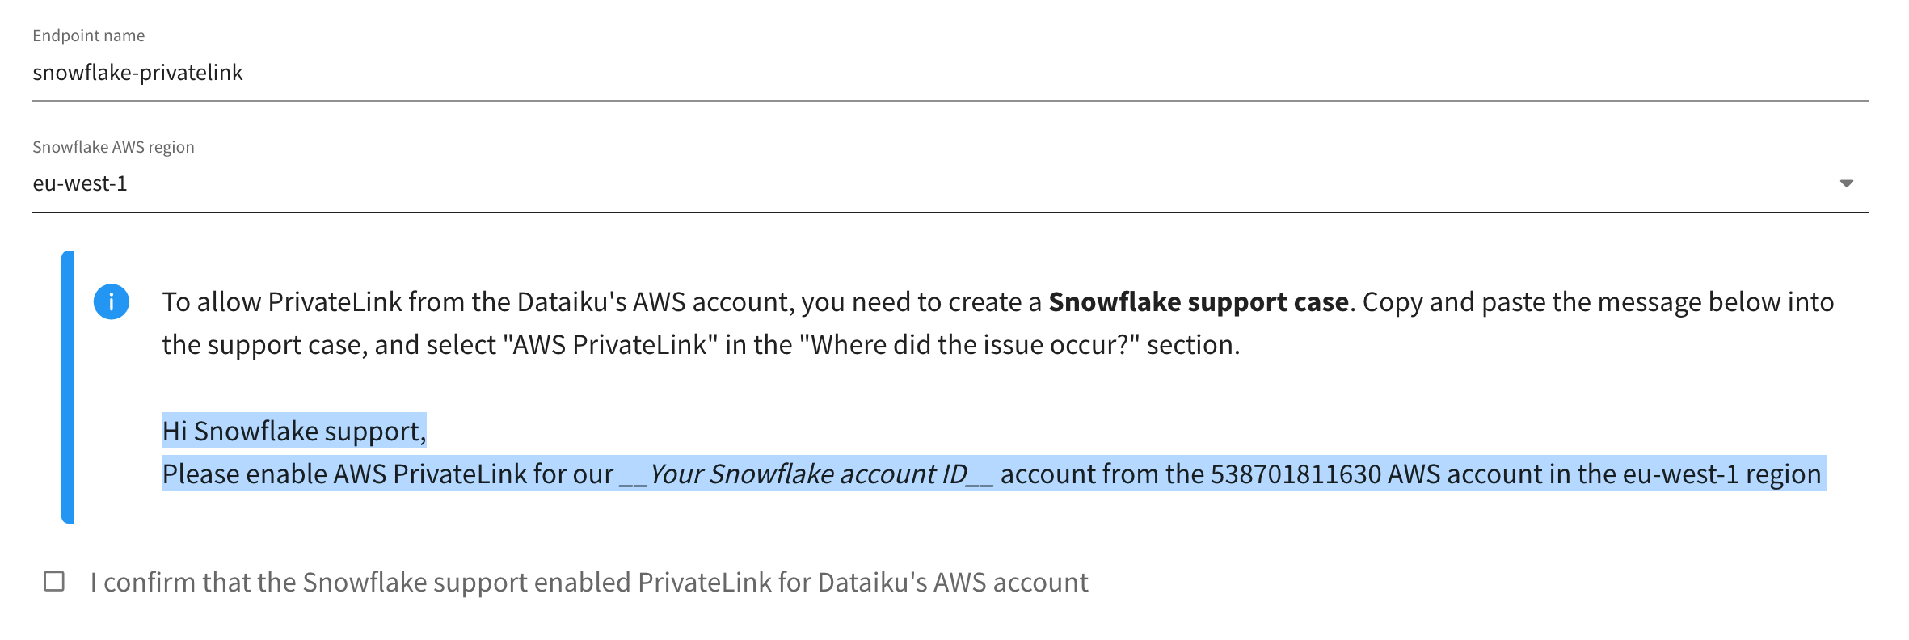Click the Endpoint name label
Image resolution: width=1909 pixels, height=640 pixels.
pos(89,36)
